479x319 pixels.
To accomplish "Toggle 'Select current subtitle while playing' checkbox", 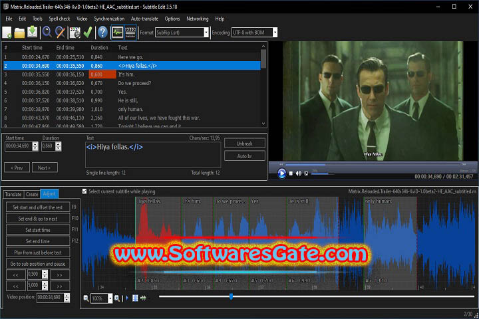I will pyautogui.click(x=84, y=191).
